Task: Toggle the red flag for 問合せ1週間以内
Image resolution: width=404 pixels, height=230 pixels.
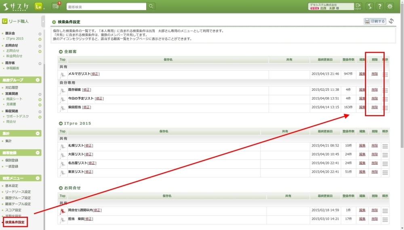Action: 63,211
